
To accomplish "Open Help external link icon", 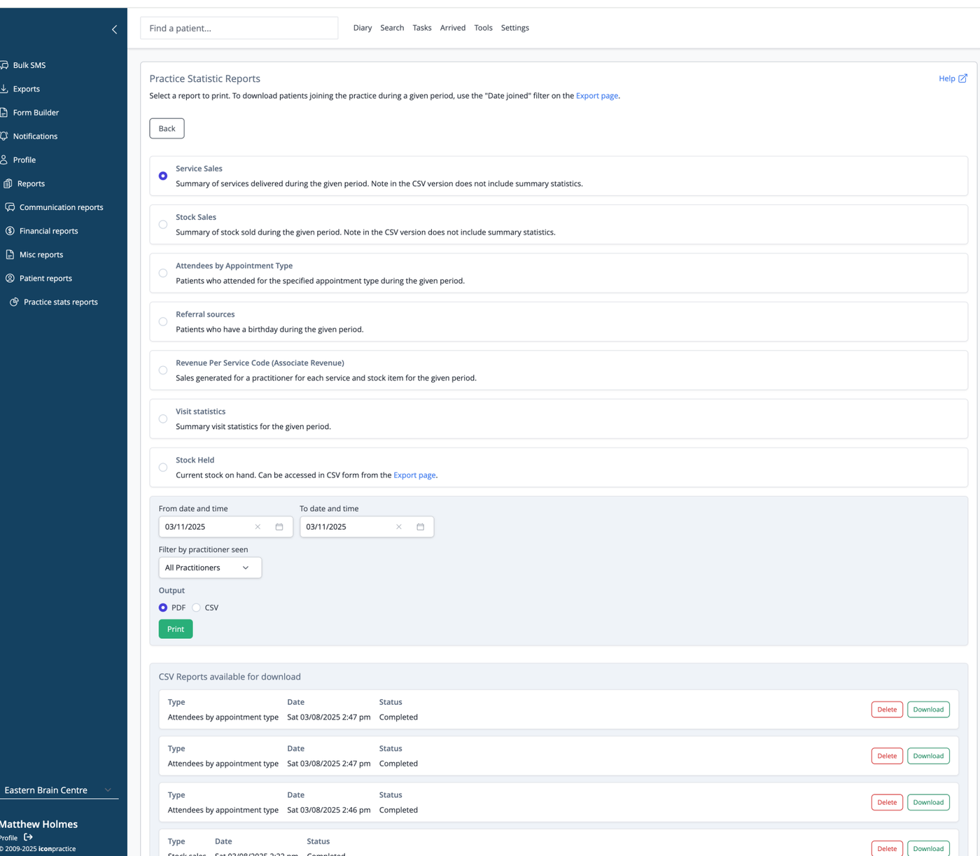I will pos(962,78).
